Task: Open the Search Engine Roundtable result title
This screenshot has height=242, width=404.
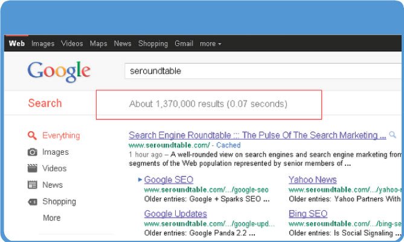Action: click(x=257, y=135)
